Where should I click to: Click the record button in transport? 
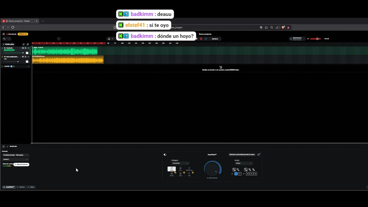(201, 39)
